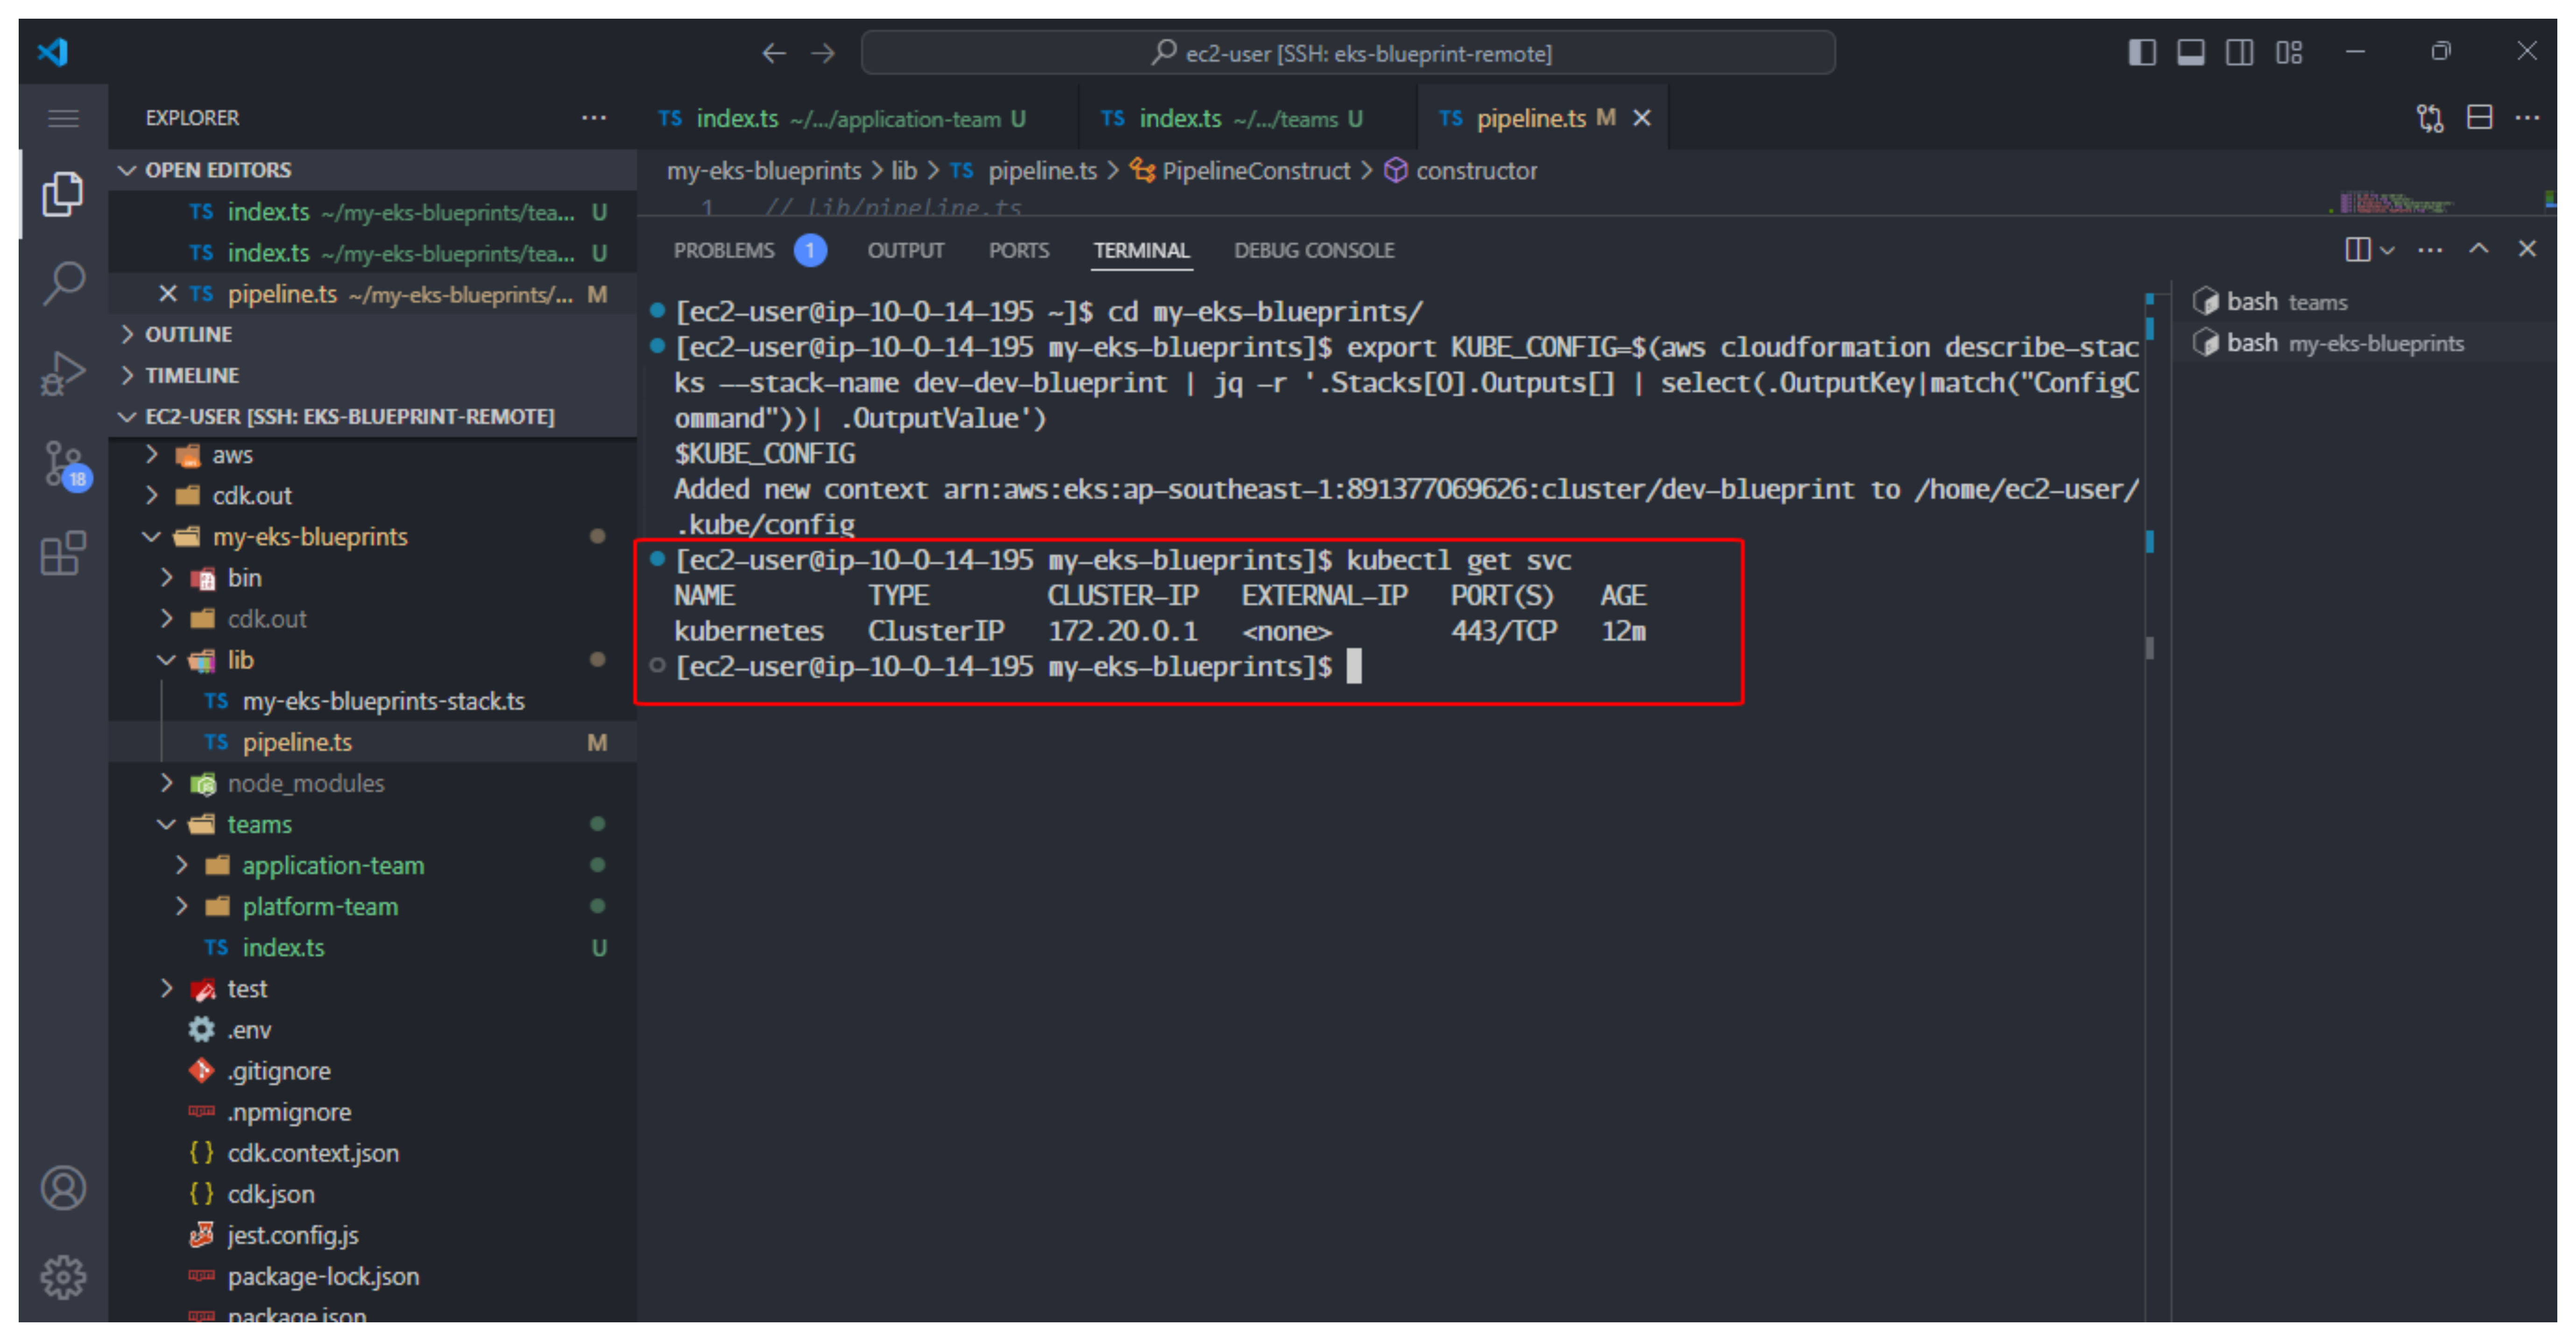Close the terminal panel
This screenshot has width=2576, height=1341.
[2527, 249]
